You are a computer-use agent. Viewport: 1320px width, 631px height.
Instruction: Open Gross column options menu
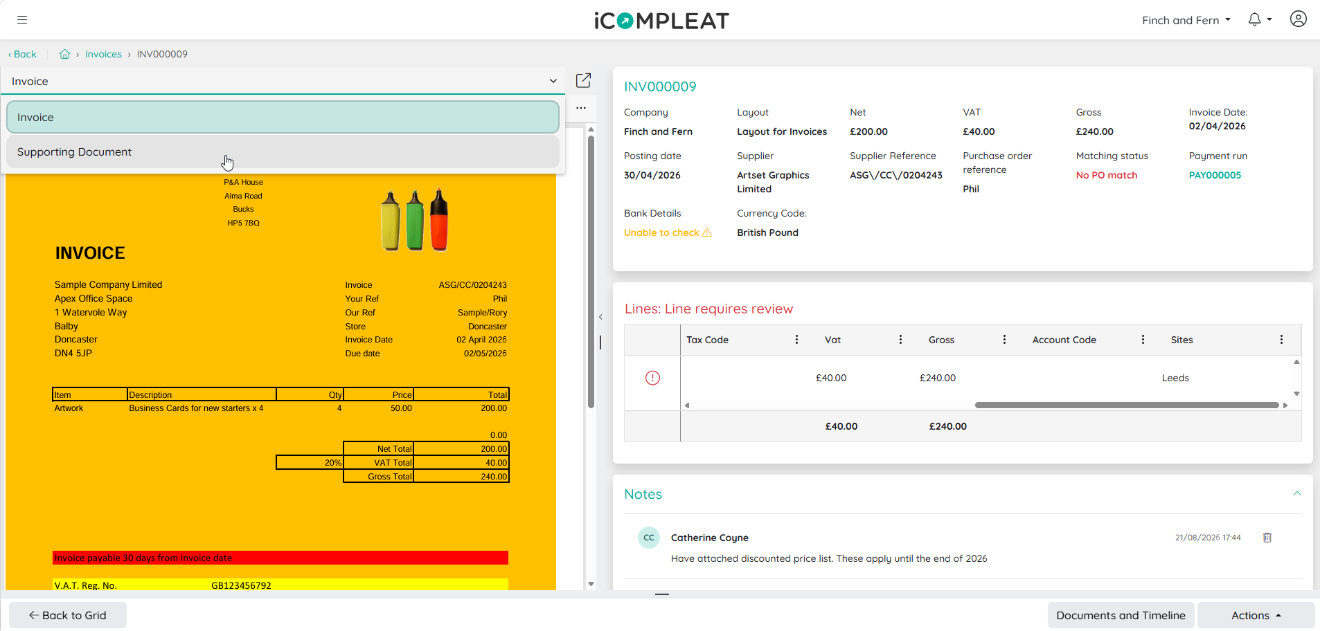[x=1004, y=340]
